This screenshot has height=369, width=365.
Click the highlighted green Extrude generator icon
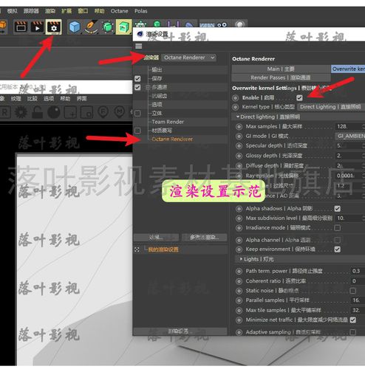(x=124, y=27)
